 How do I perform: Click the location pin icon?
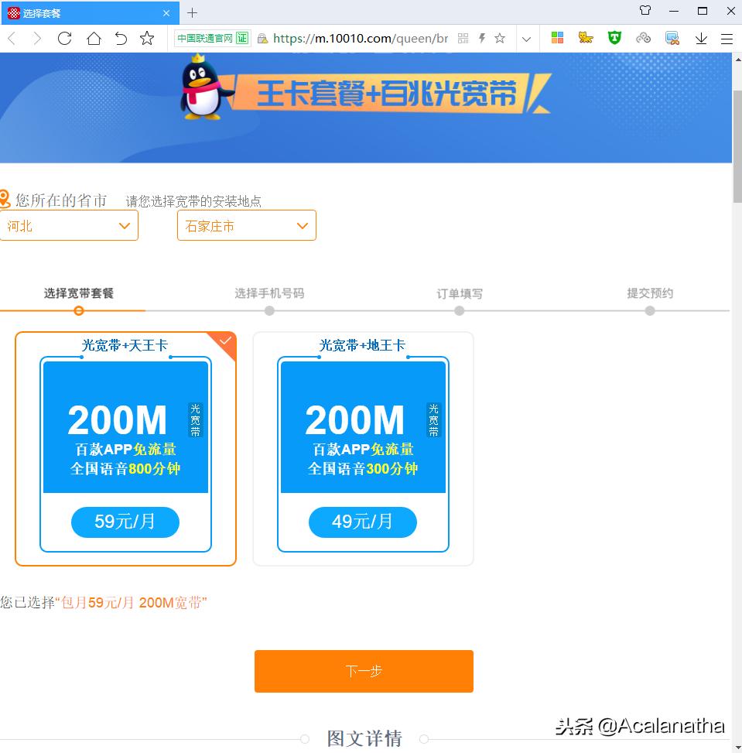click(x=5, y=200)
